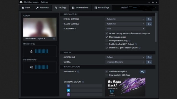Toggle Enable BRB Graphics checkbox
This screenshot has width=177, height=99.
tap(106, 71)
